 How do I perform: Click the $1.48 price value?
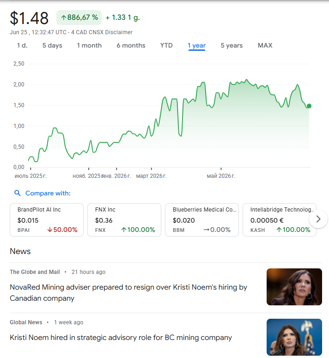click(x=29, y=18)
